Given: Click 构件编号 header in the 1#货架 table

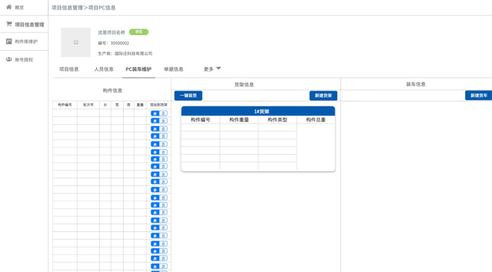Looking at the screenshot, I should tap(200, 120).
